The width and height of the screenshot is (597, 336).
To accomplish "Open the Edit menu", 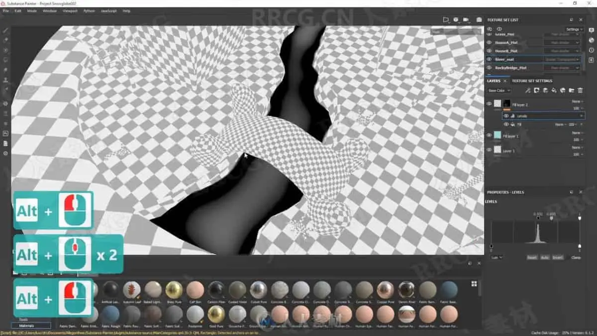I will 18,10.
